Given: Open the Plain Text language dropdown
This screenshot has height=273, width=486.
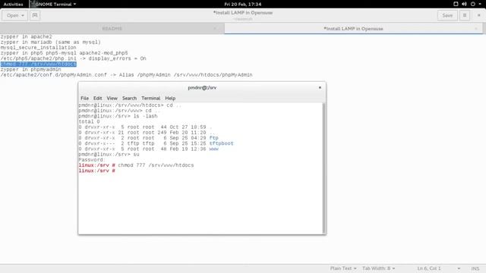Looking at the screenshot, I should coord(343,268).
